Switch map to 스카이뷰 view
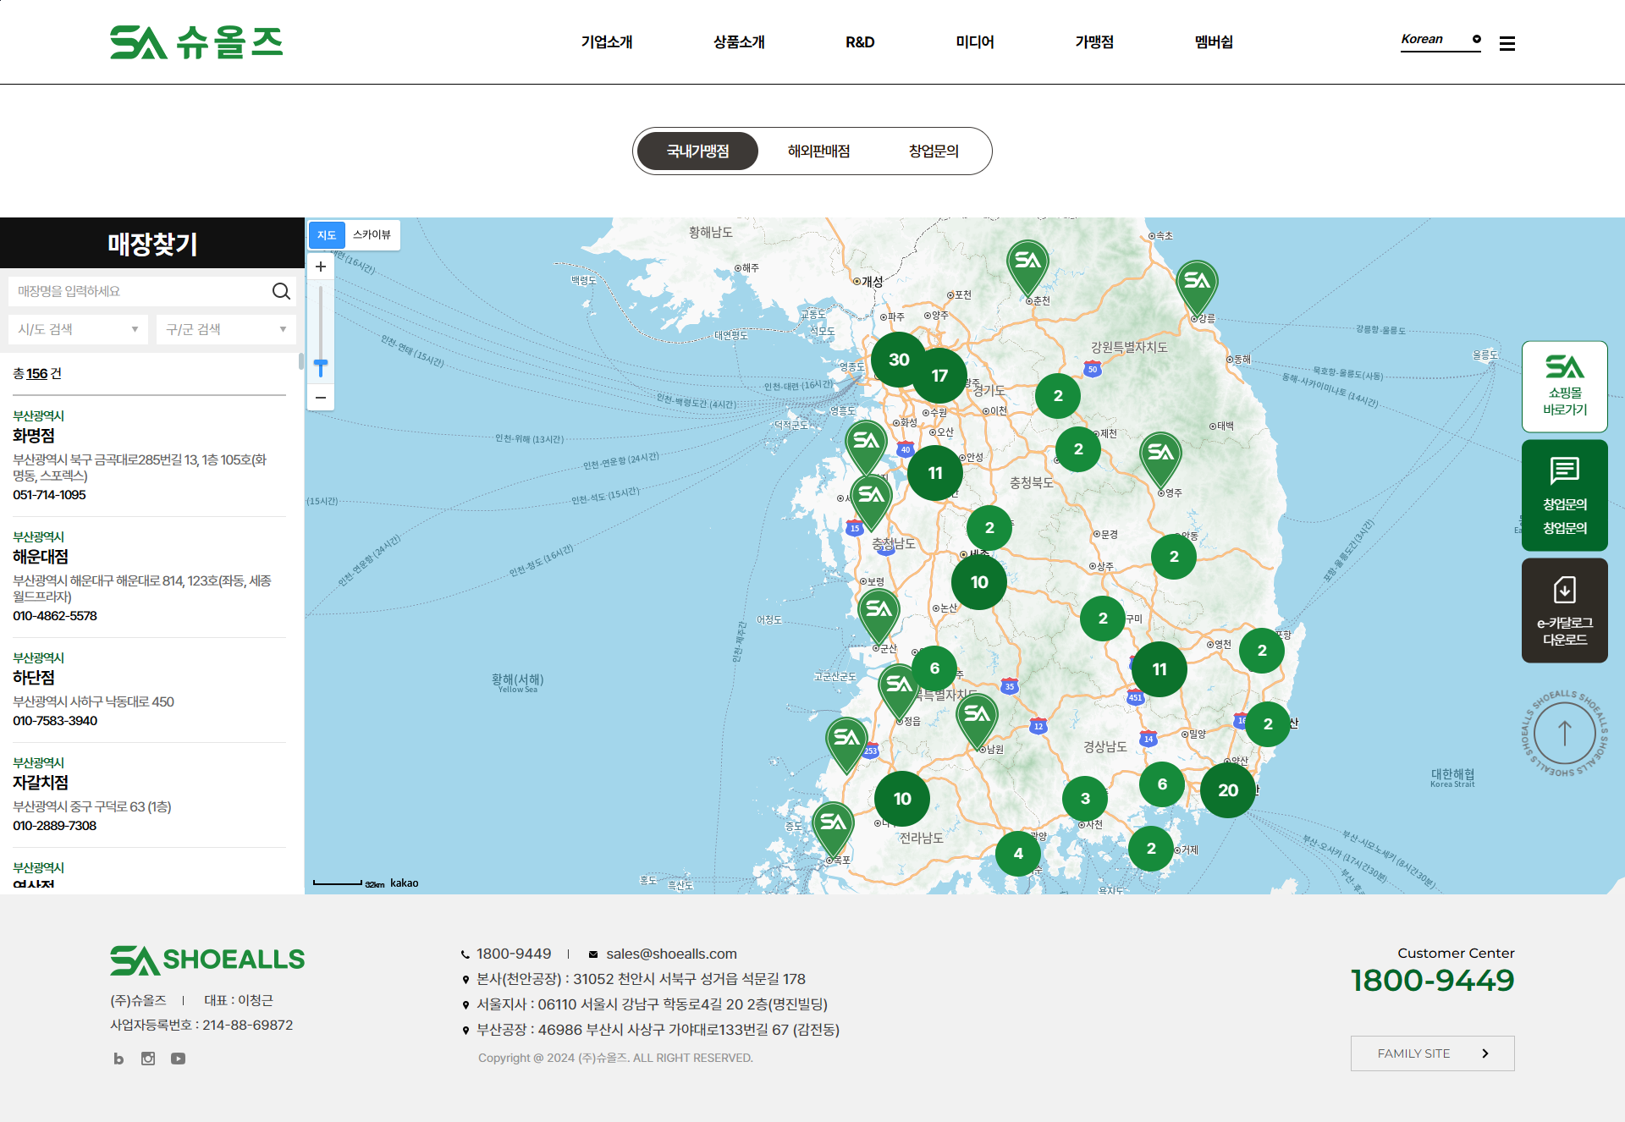This screenshot has height=1122, width=1625. pyautogui.click(x=372, y=235)
